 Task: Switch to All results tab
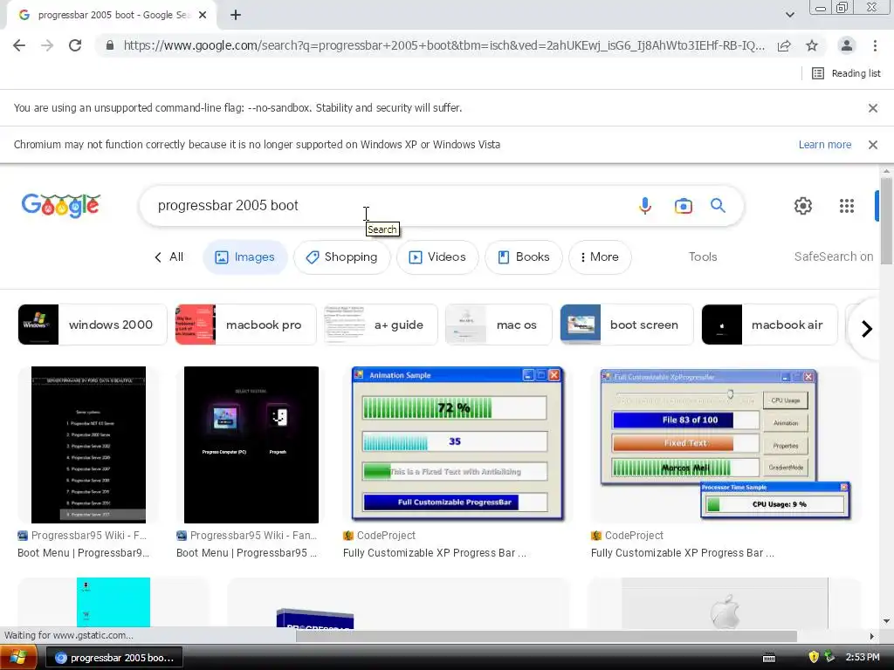click(x=169, y=257)
